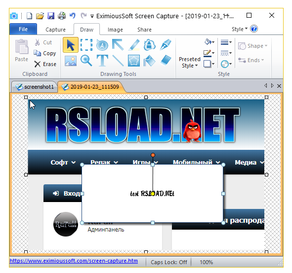This screenshot has height=273, width=292.
Task: Open the Ends dropdown
Action: (x=251, y=60)
